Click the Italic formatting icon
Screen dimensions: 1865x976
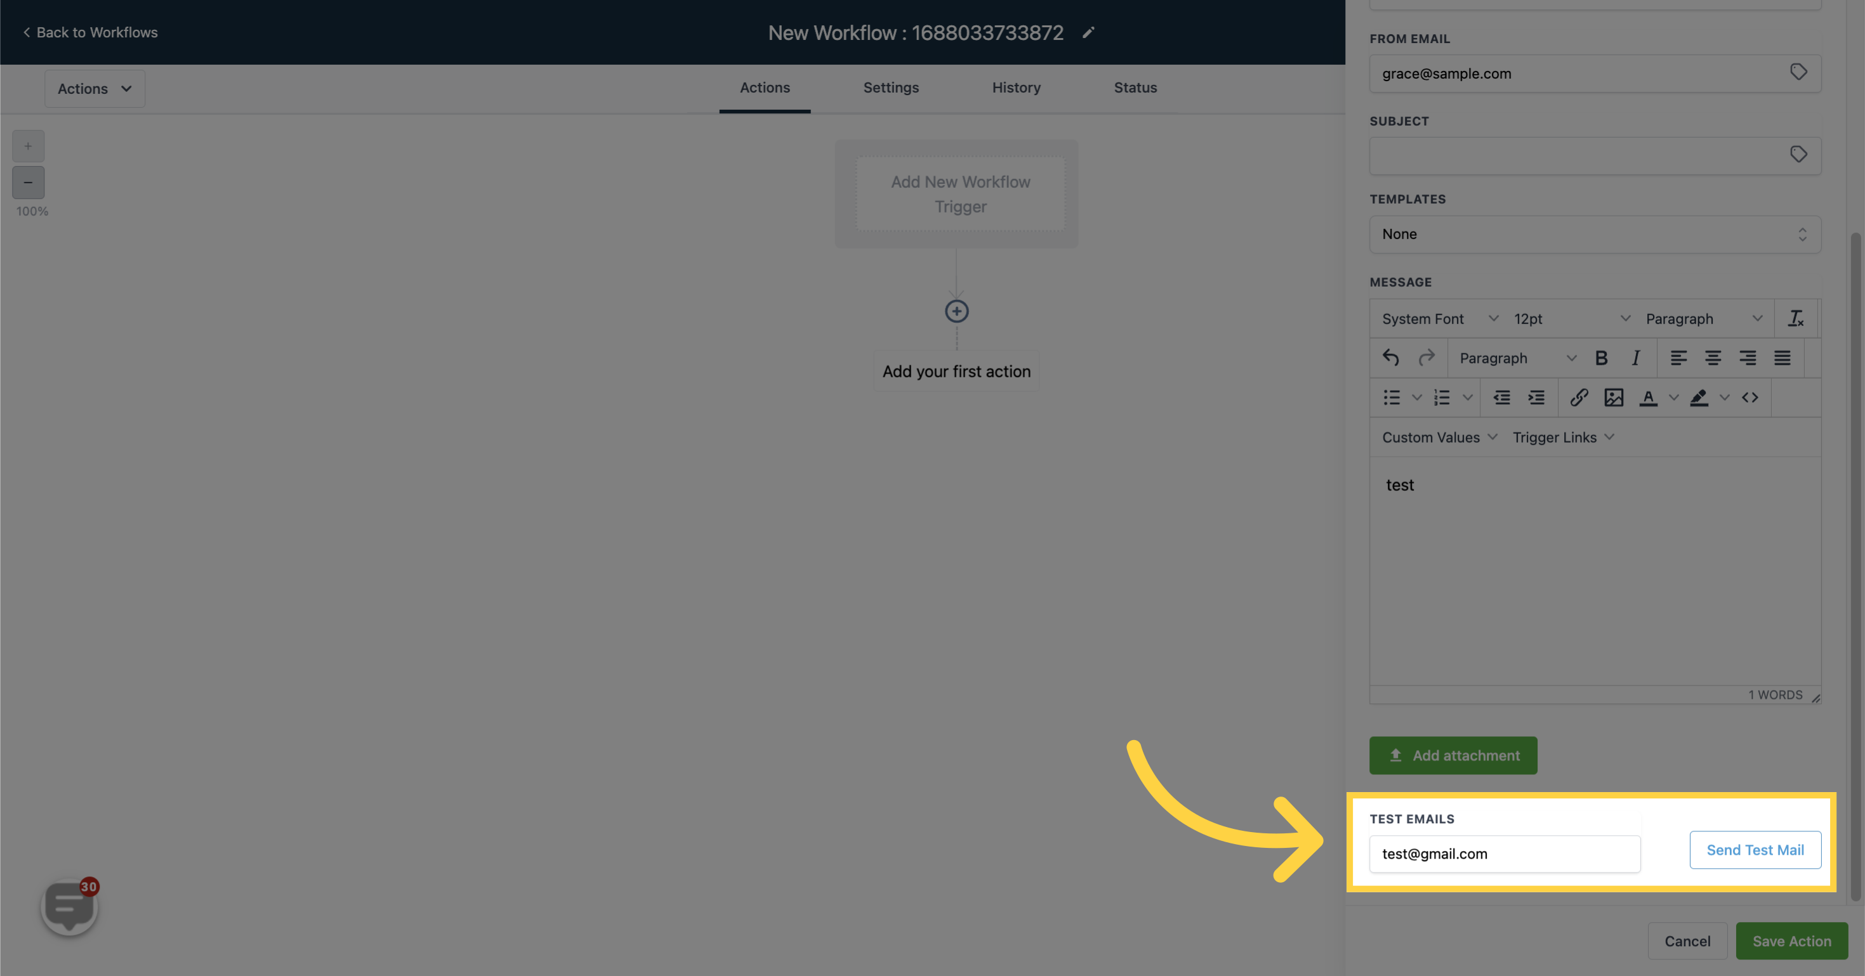click(1635, 358)
